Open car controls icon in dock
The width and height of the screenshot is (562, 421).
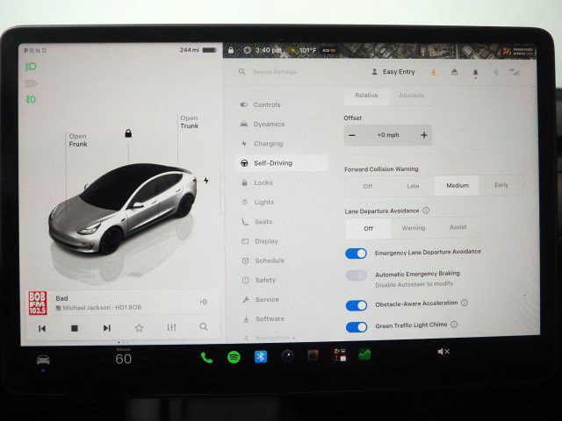click(43, 360)
